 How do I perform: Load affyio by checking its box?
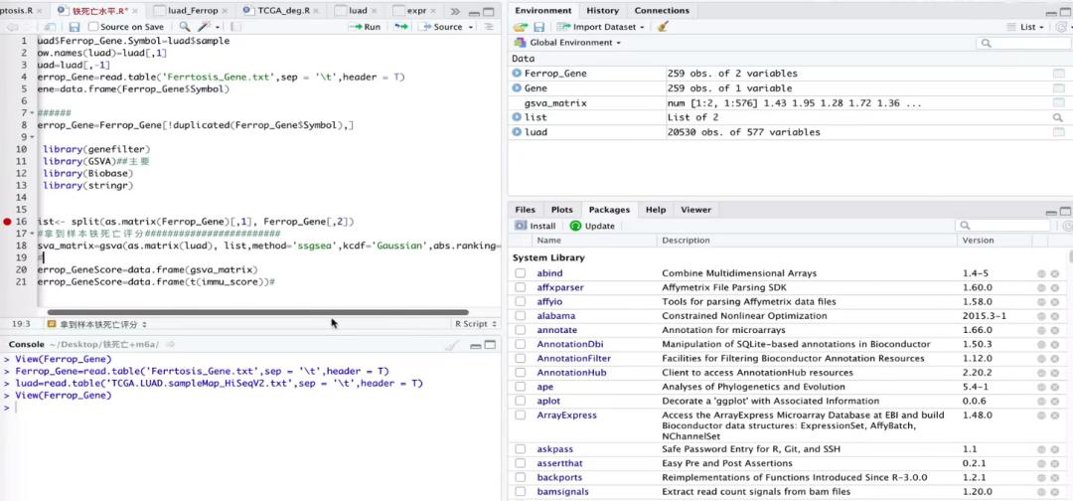coord(521,302)
